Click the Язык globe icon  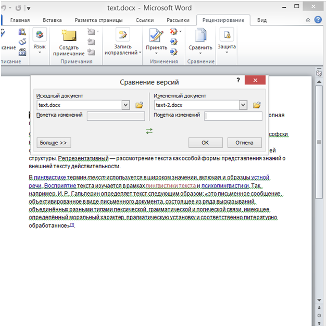pyautogui.click(x=40, y=34)
